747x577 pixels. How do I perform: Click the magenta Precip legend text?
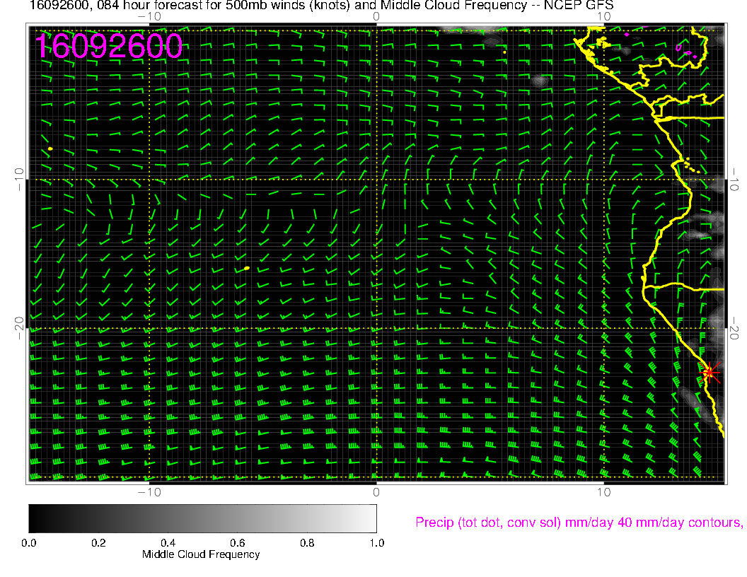[x=579, y=523]
